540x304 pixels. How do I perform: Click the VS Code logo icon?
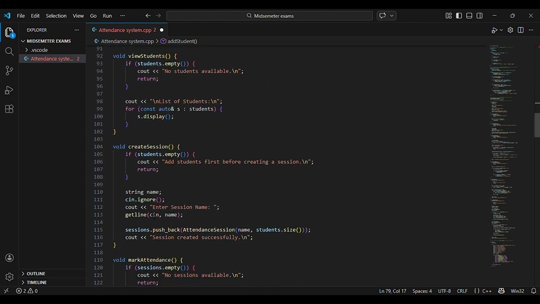[x=7, y=16]
